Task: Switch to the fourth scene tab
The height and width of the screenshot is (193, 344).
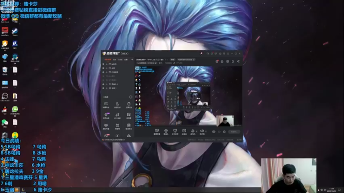Action: (126, 60)
